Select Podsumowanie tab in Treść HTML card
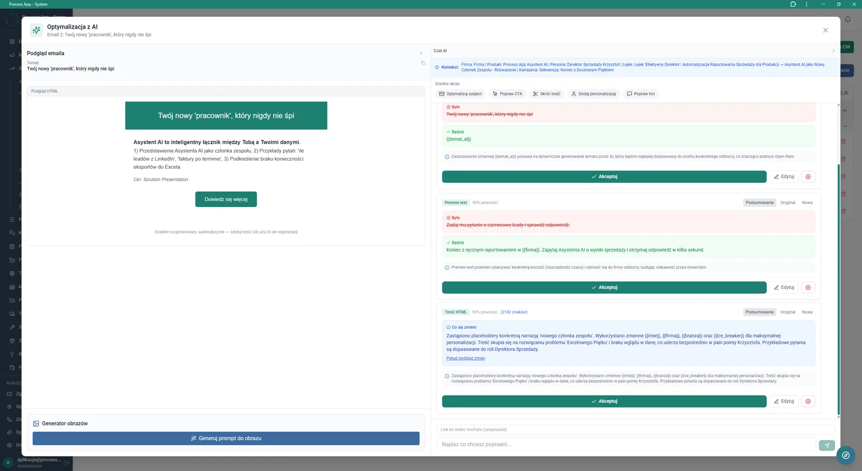This screenshot has height=471, width=862. pos(760,312)
